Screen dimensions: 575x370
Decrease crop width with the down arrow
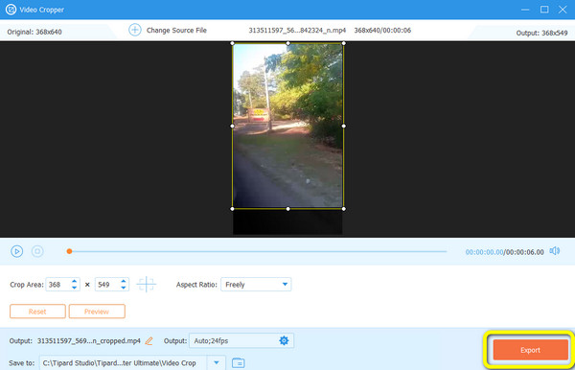point(75,288)
